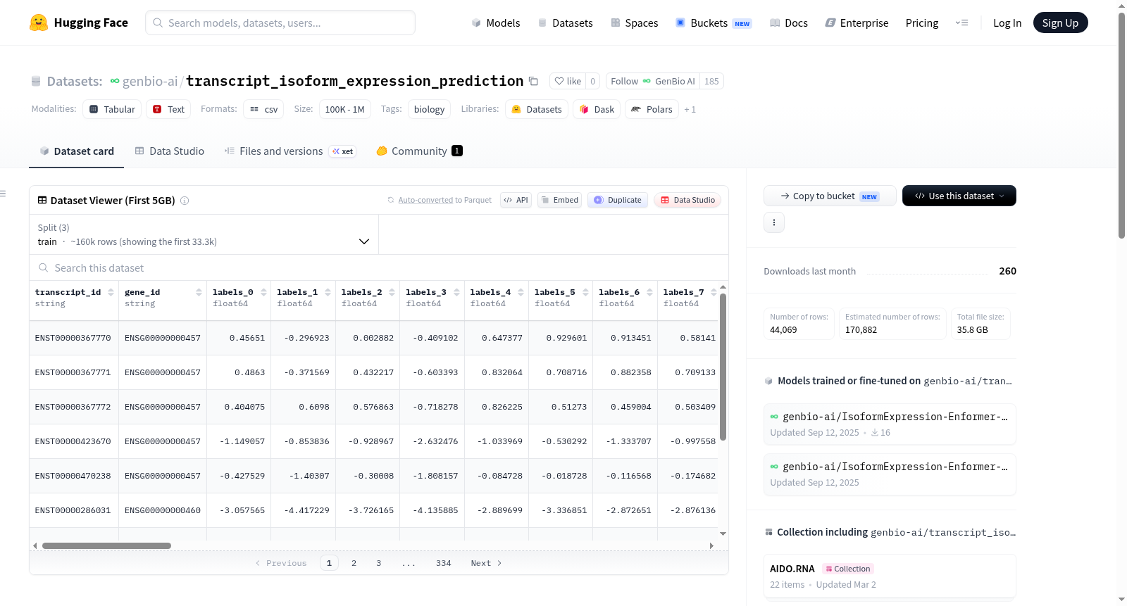Open Buckets in the top navigation
The image size is (1127, 606).
pyautogui.click(x=714, y=23)
